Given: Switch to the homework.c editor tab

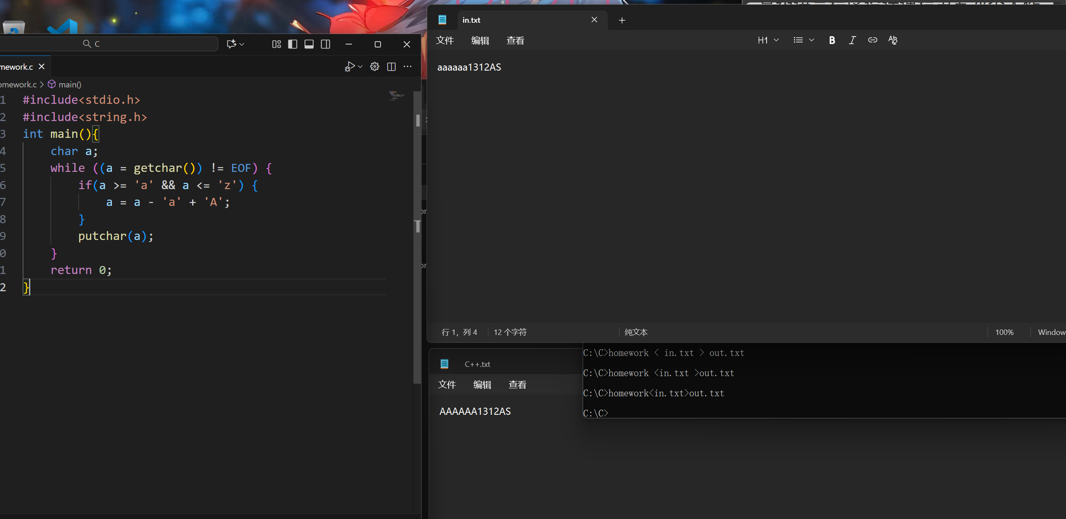Looking at the screenshot, I should 17,66.
